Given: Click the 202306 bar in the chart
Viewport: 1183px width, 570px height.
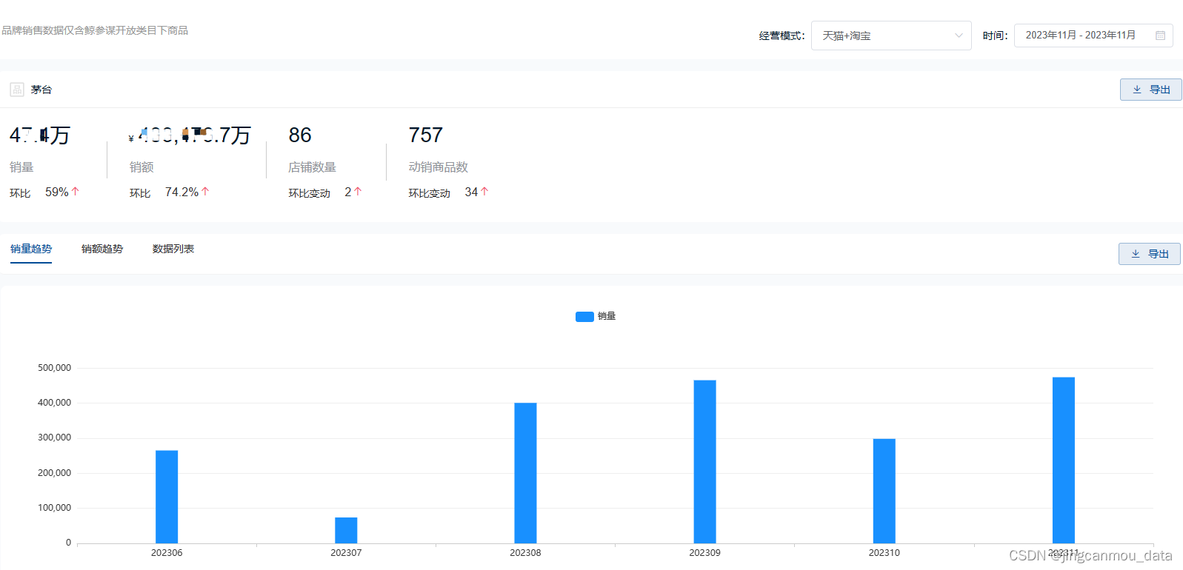Looking at the screenshot, I should point(167,497).
